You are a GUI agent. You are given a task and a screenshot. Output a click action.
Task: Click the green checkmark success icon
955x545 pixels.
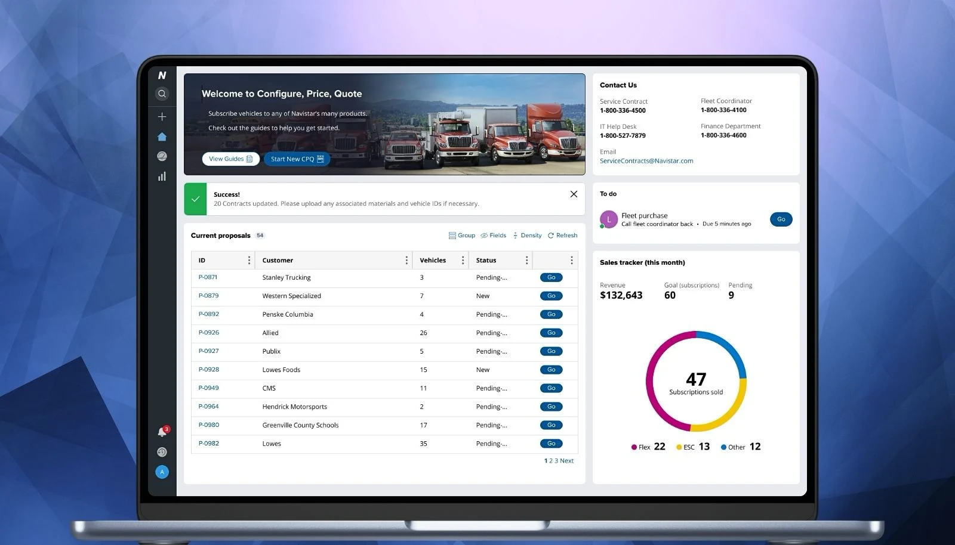point(195,199)
